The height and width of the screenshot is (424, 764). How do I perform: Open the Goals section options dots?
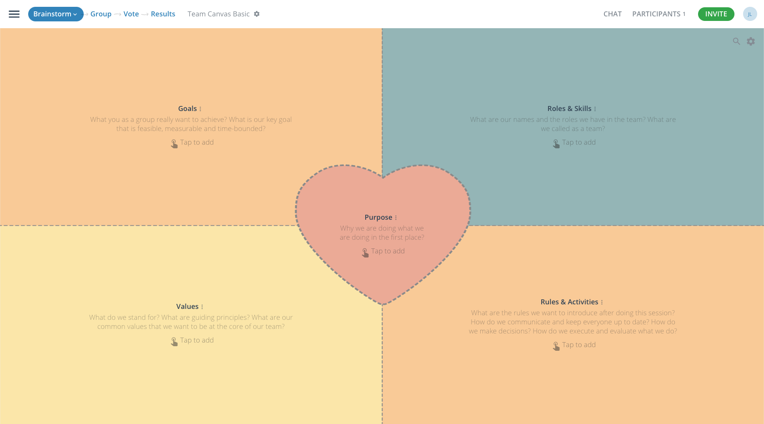(201, 109)
